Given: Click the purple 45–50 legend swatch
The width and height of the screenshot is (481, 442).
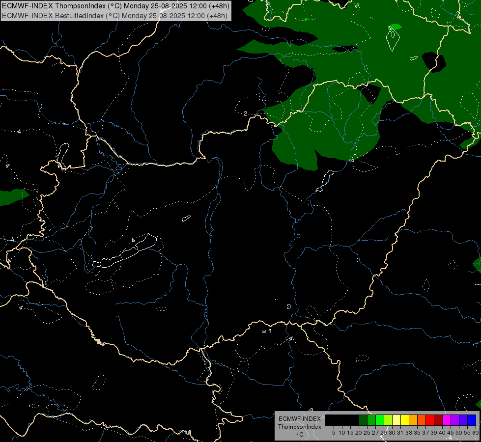Looking at the screenshot, I should [x=455, y=420].
